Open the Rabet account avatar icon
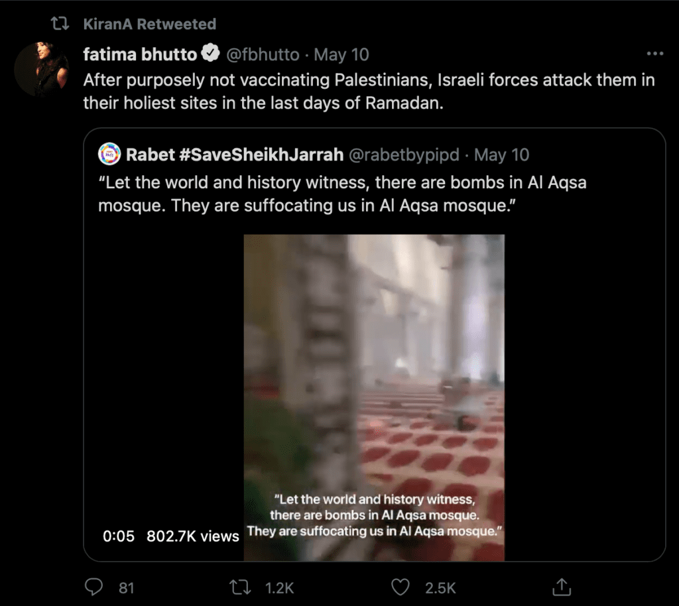This screenshot has height=606, width=679. [x=109, y=154]
